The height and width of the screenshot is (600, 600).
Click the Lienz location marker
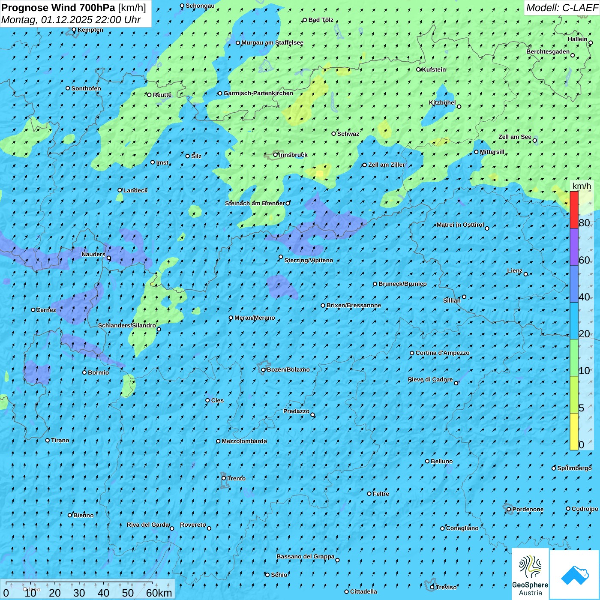526,274
